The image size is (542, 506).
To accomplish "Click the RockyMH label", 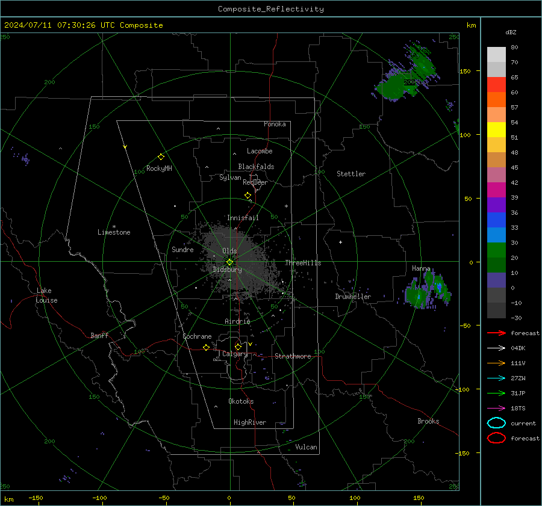I will click(159, 168).
